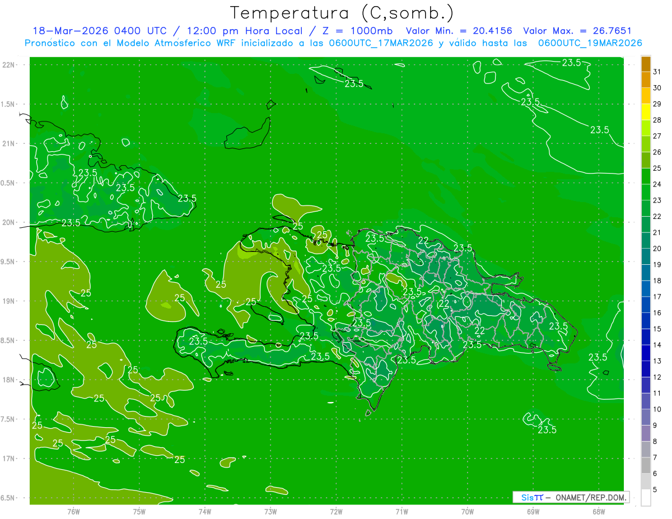Click the '1.5N' latitude label

[x=8, y=104]
